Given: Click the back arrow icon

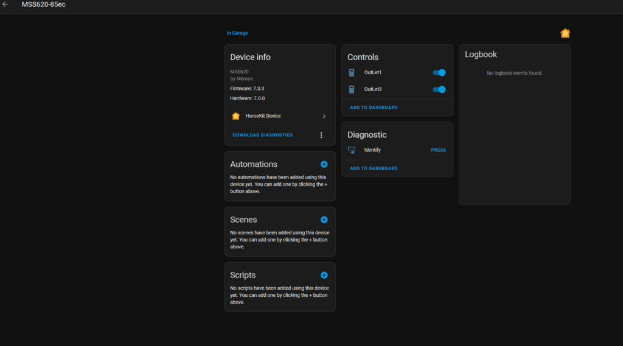Looking at the screenshot, I should click(5, 5).
